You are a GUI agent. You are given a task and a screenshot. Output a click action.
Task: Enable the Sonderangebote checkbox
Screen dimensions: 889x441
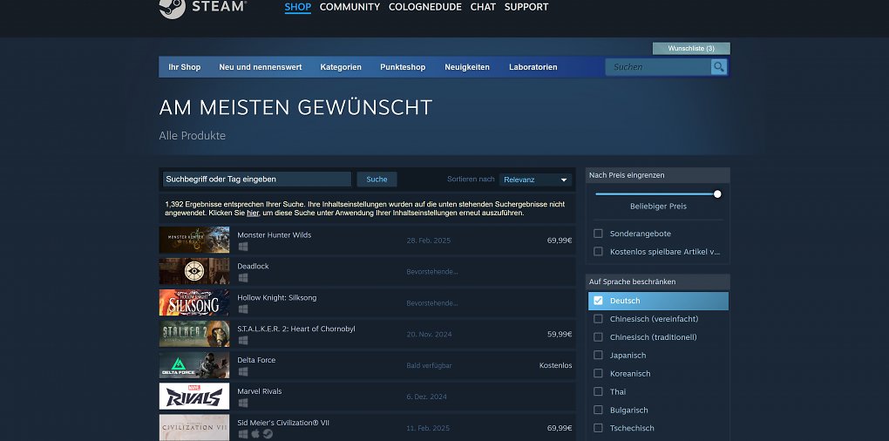click(x=598, y=234)
